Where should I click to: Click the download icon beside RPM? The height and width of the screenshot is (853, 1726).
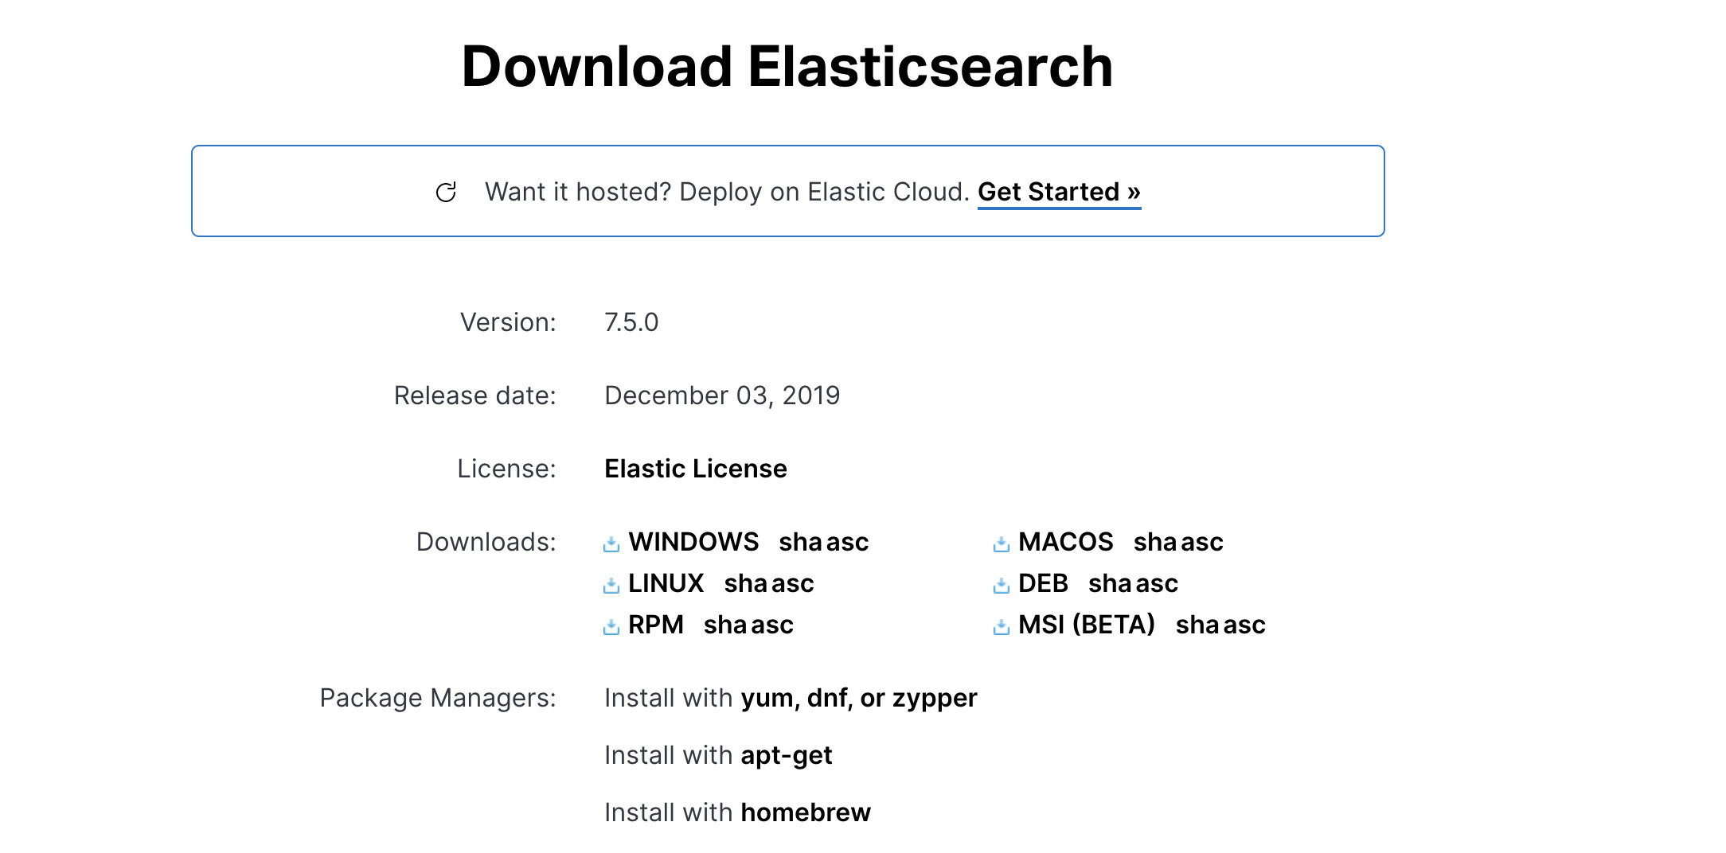[611, 627]
